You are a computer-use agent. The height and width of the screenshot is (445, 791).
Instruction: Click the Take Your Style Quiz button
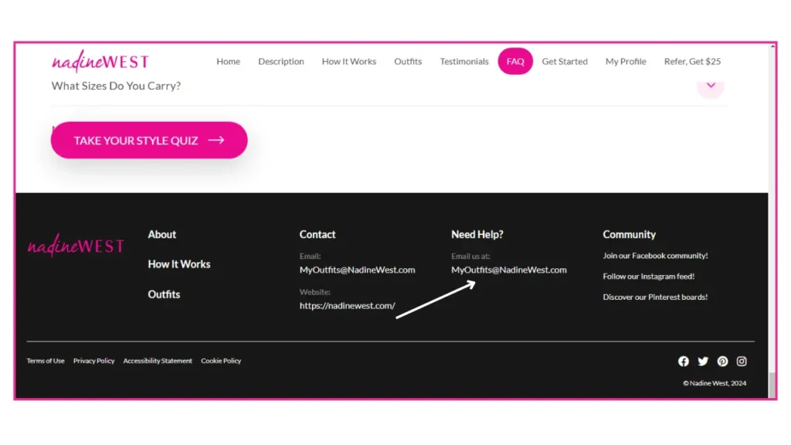[149, 141]
